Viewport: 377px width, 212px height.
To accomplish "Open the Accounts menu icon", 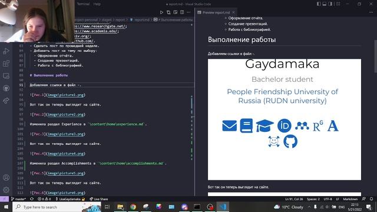I will [x=6, y=177].
